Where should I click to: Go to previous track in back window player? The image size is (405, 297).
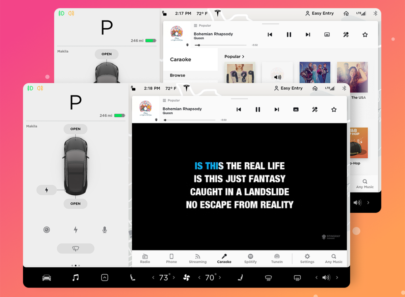[x=270, y=34]
